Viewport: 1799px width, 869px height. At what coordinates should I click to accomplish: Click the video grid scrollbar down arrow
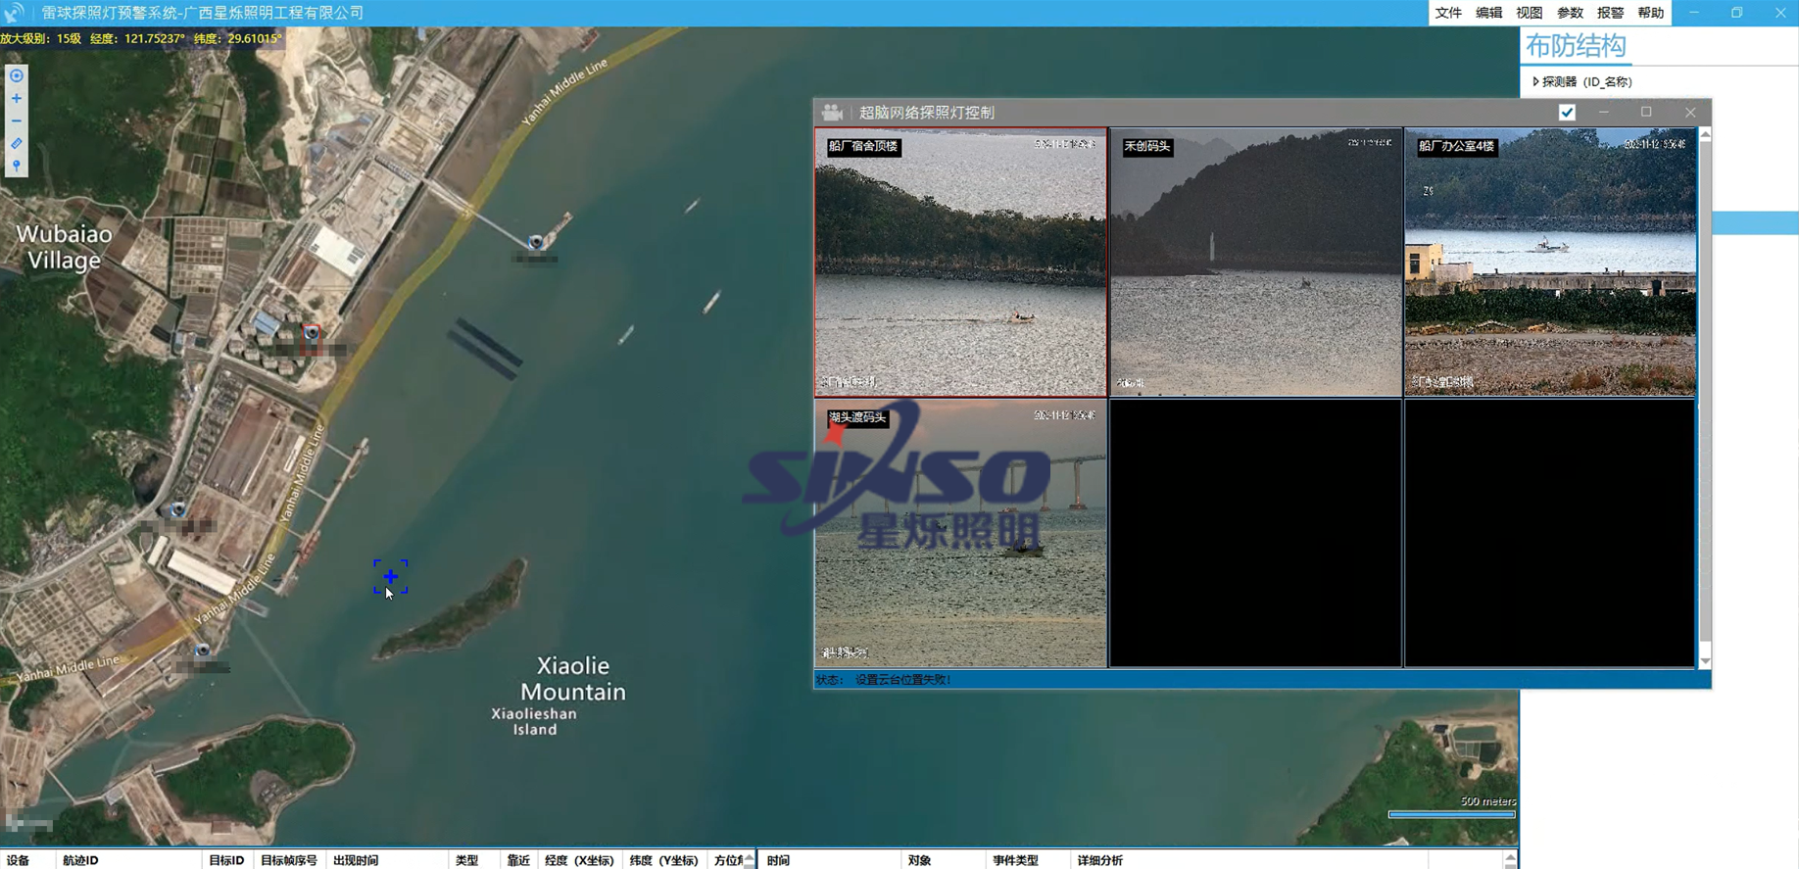click(x=1705, y=661)
